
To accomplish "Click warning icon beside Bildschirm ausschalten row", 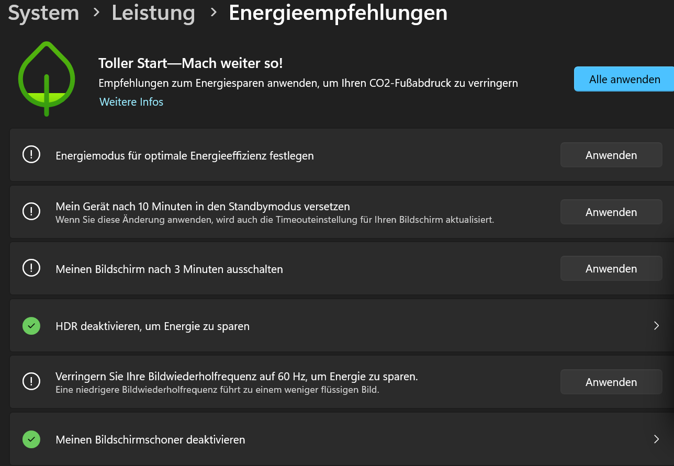I will 31,268.
